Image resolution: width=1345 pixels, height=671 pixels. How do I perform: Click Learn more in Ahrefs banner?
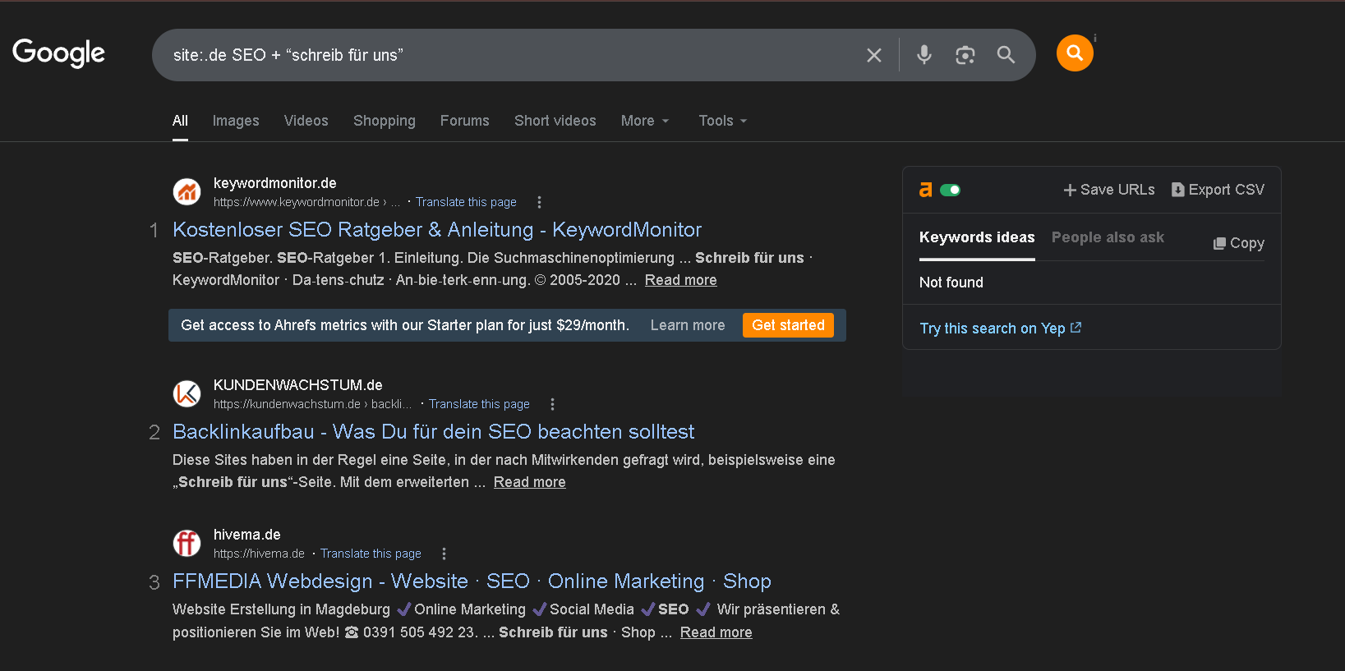(688, 325)
